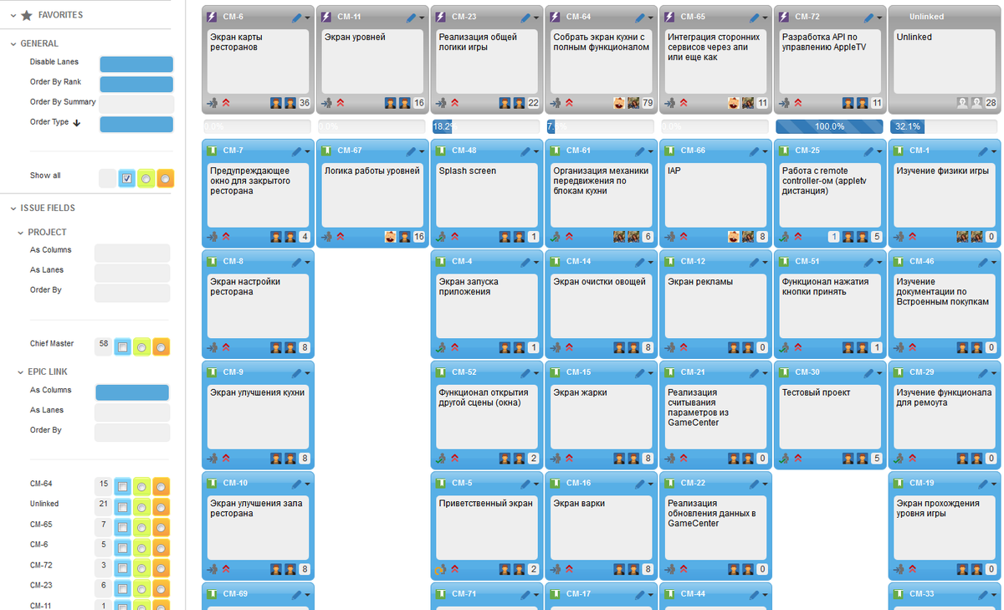Click the grey avatar on Unlinked card
This screenshot has height=610, width=1004.
pos(963,103)
